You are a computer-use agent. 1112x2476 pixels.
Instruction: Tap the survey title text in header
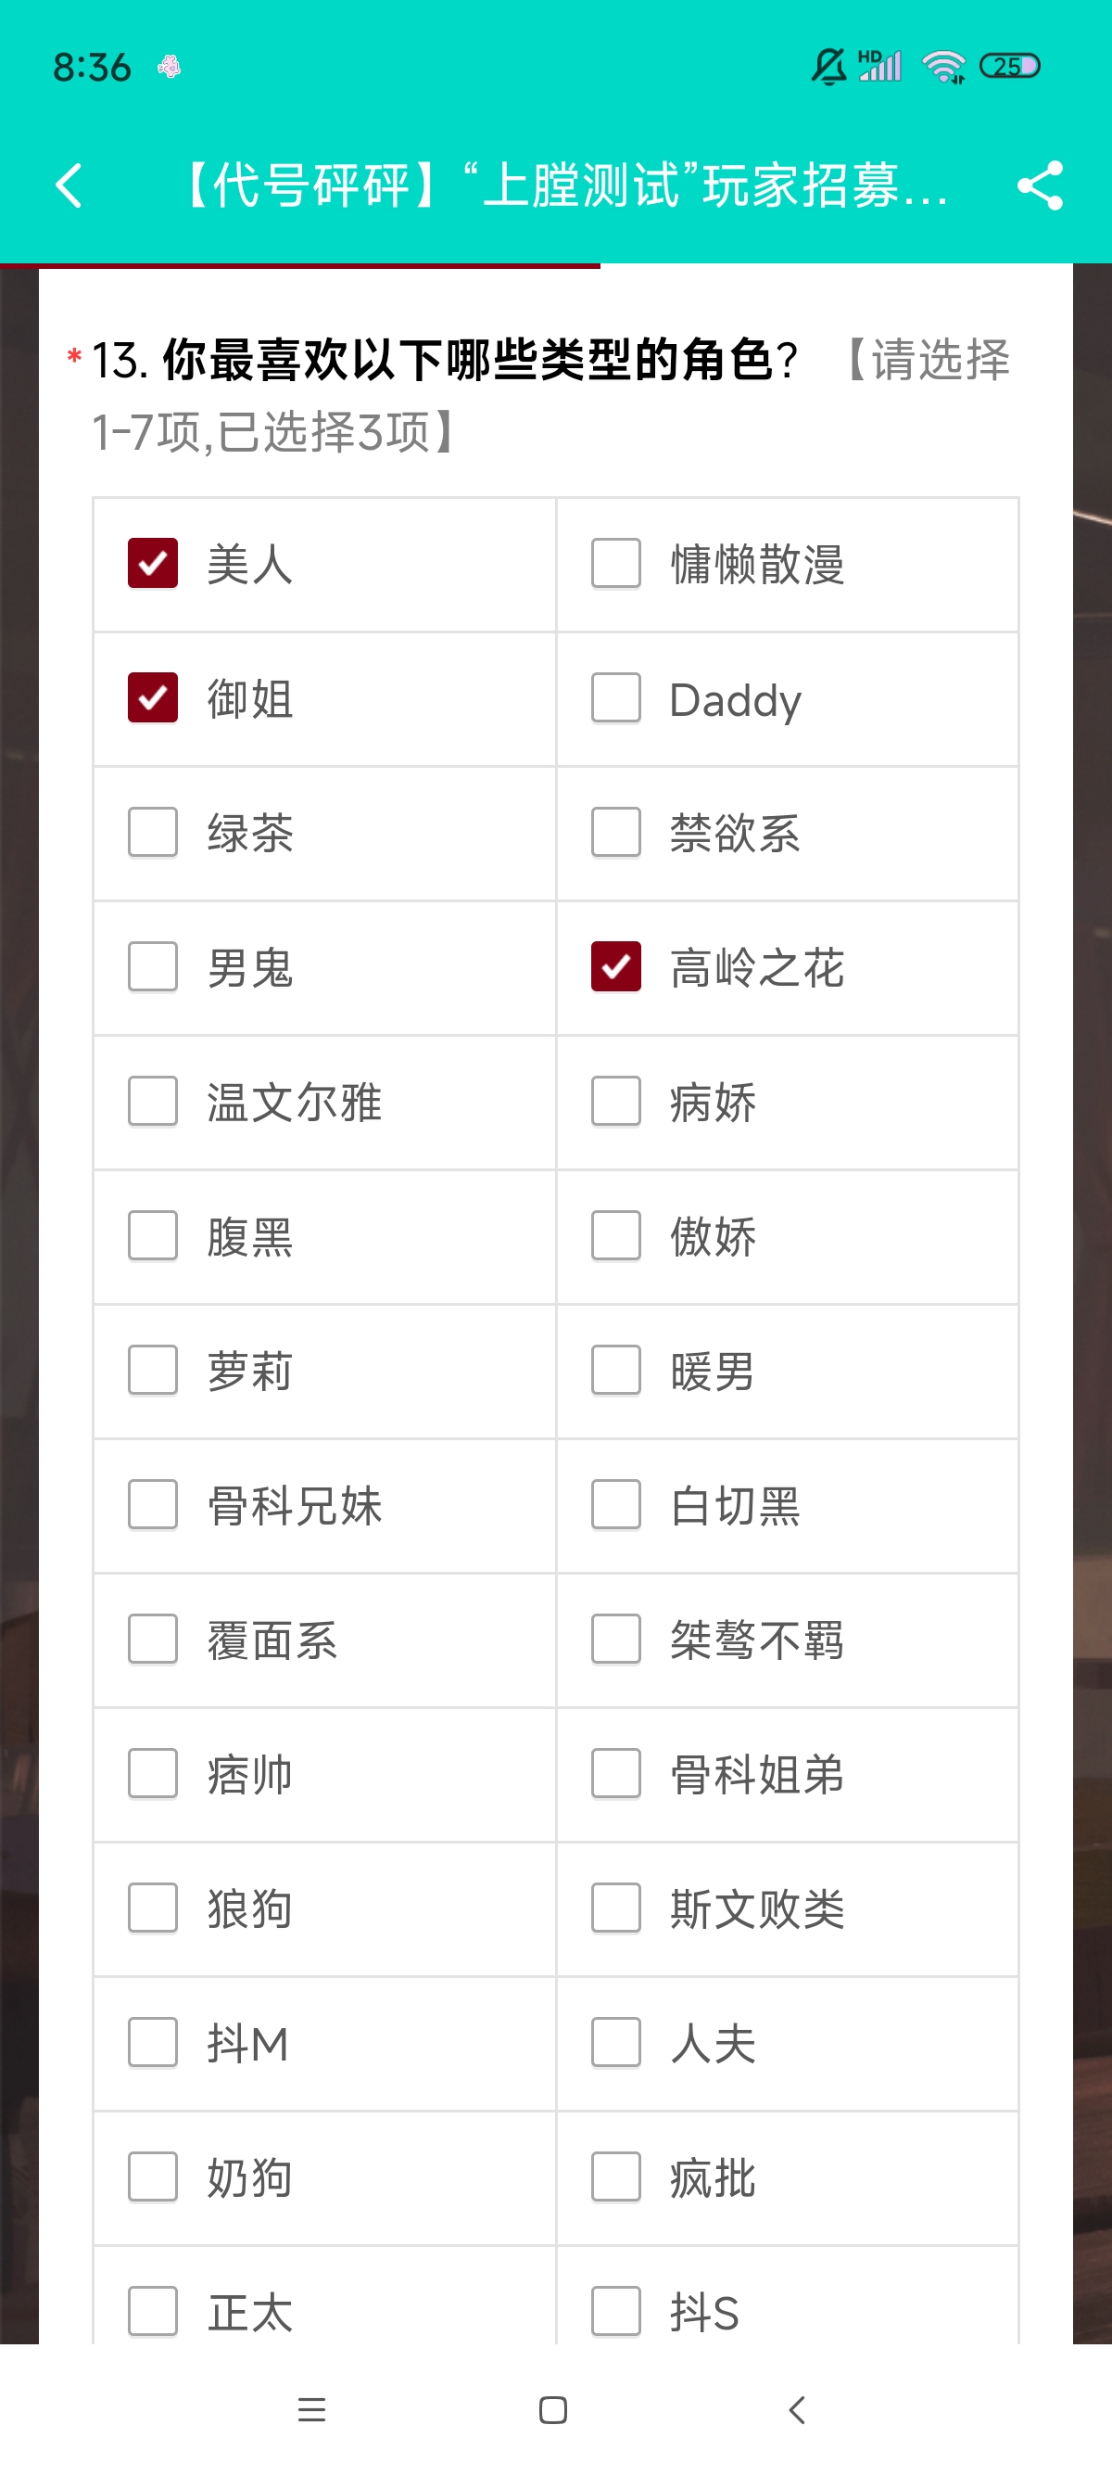[x=562, y=185]
